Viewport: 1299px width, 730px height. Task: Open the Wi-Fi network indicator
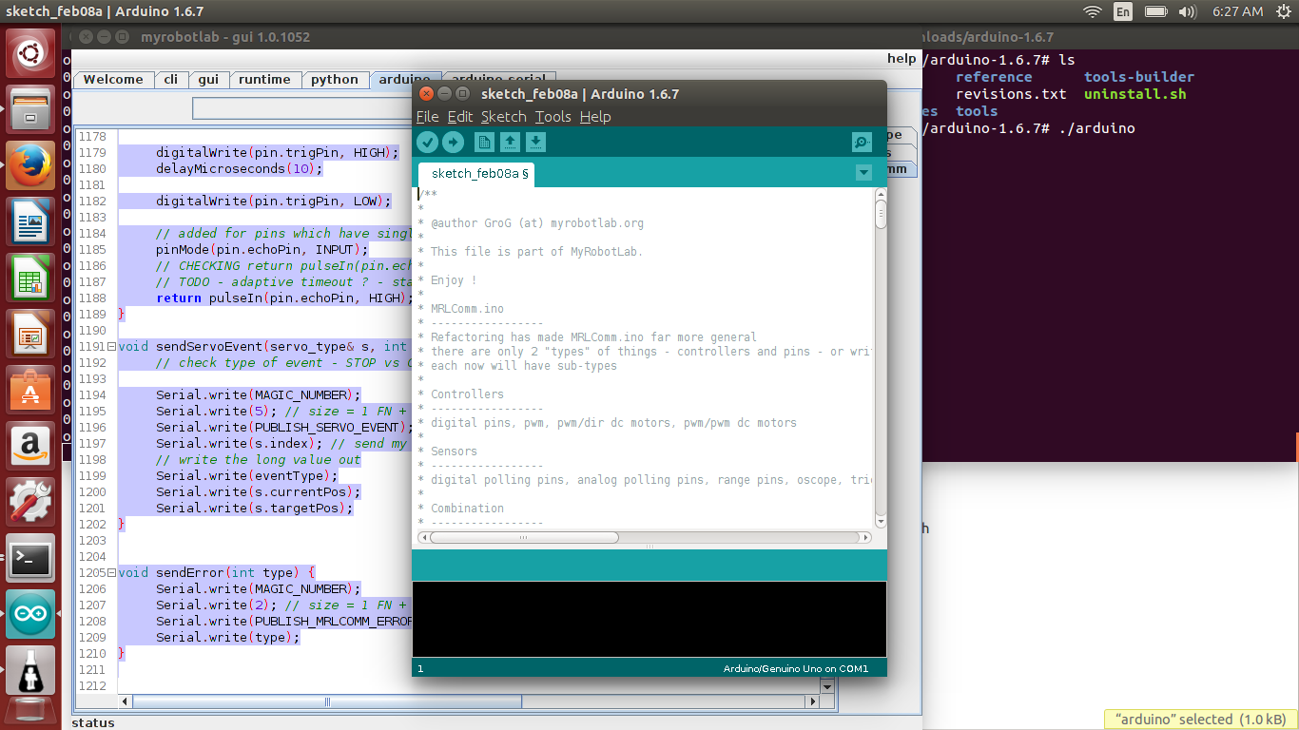(1093, 11)
